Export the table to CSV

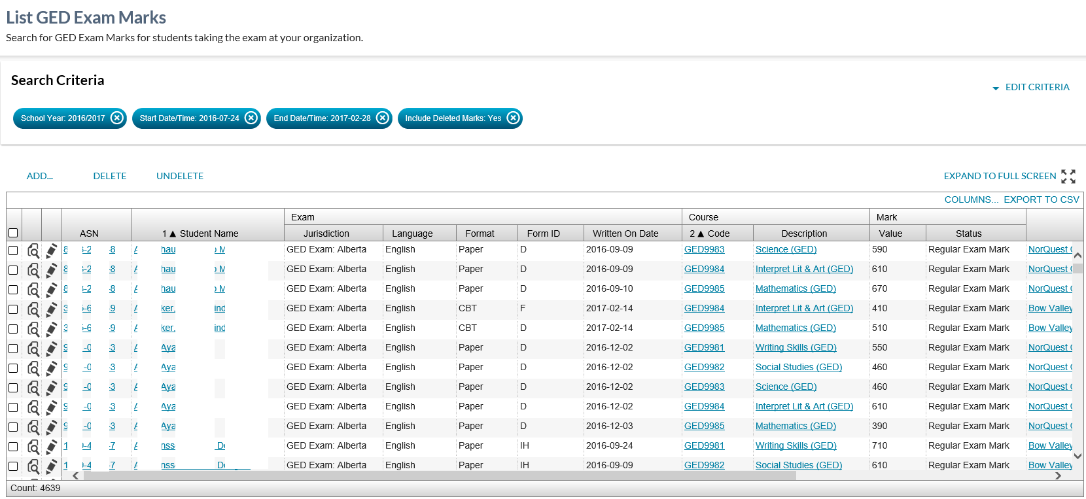point(1041,199)
